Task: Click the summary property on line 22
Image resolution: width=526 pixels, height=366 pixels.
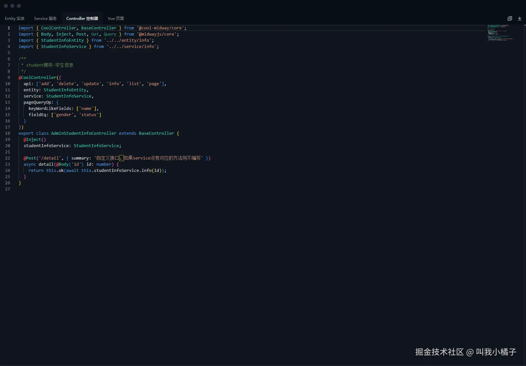Action: 80,158
